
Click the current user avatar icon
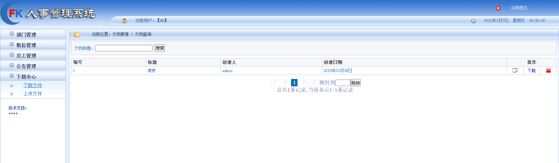pos(124,21)
